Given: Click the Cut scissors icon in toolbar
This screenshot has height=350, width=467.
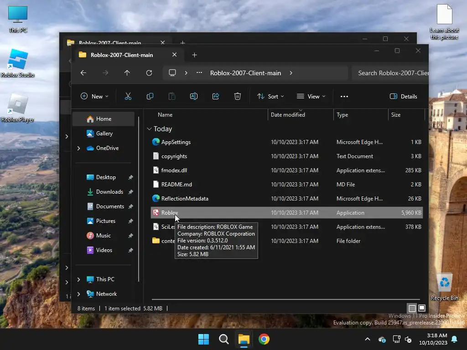Looking at the screenshot, I should click(x=128, y=96).
